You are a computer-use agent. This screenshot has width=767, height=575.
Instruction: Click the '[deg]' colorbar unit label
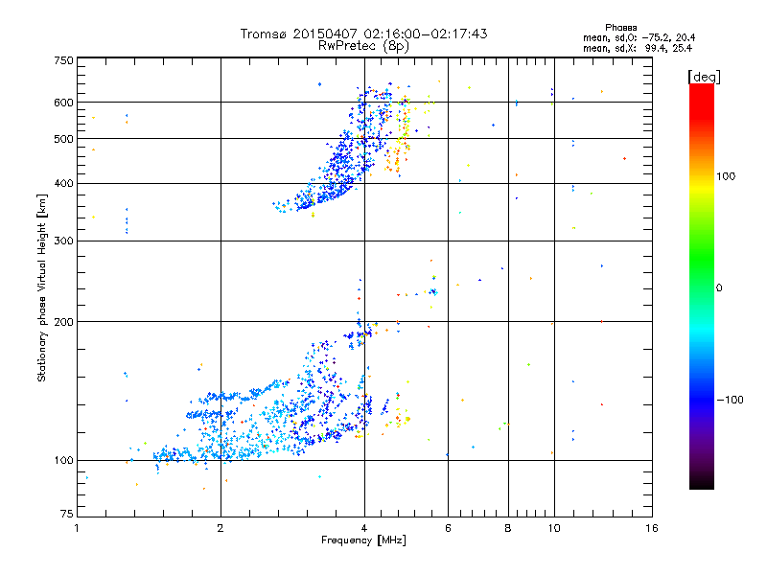[704, 77]
